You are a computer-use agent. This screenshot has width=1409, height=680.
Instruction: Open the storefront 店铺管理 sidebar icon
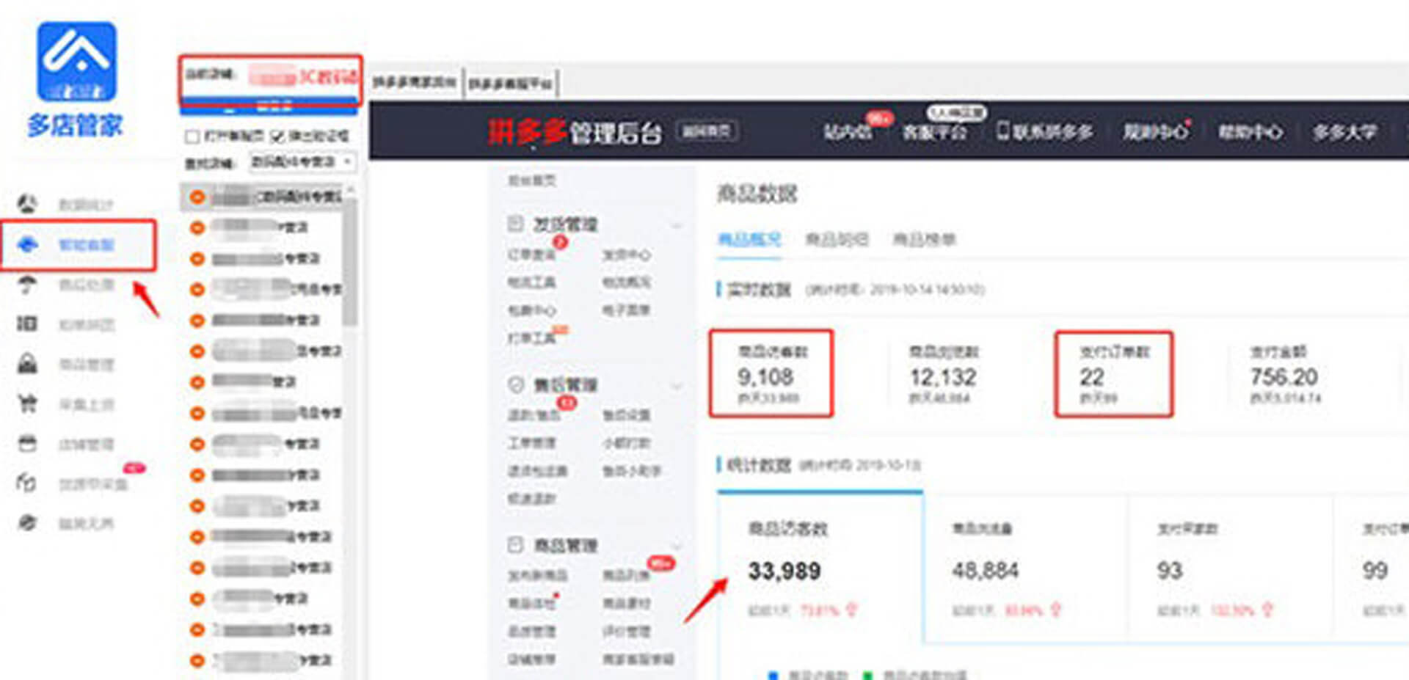(28, 443)
